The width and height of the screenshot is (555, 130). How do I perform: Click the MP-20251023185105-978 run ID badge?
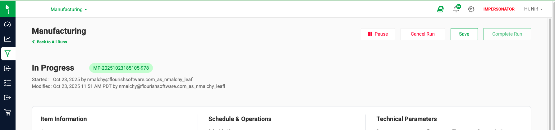(x=121, y=68)
